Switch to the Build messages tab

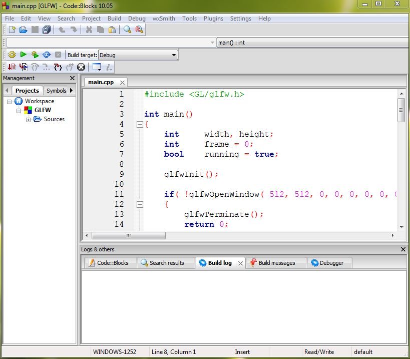[276, 263]
